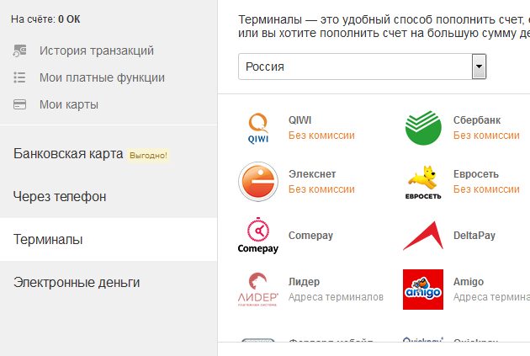Switch to Банковская карта payment method
Image resolution: width=530 pixels, height=356 pixels.
(x=68, y=154)
